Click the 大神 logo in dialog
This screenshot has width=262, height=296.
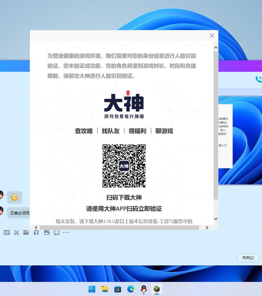tap(124, 104)
